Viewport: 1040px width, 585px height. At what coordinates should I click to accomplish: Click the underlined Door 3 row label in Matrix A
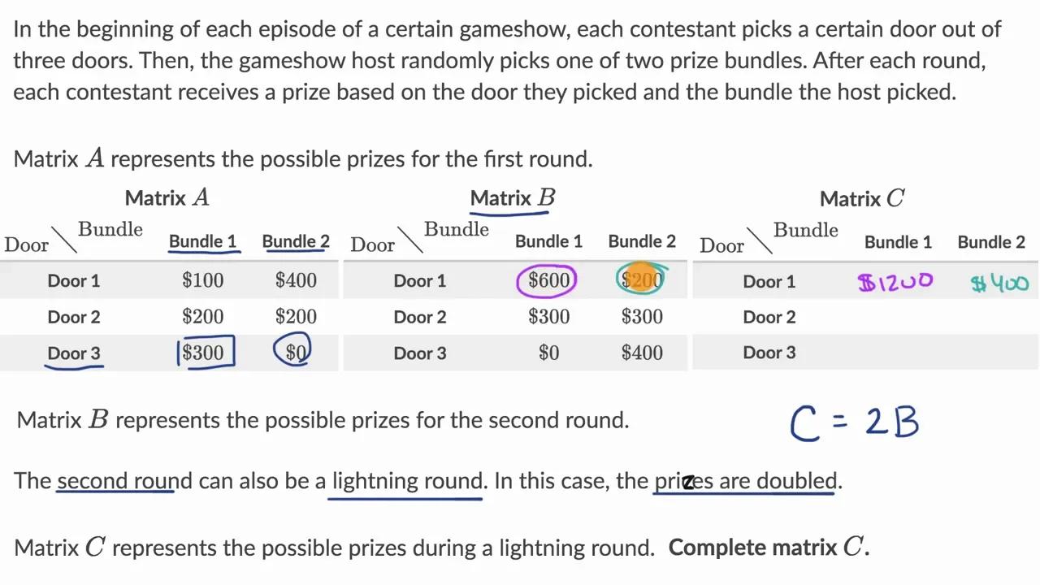pyautogui.click(x=73, y=353)
